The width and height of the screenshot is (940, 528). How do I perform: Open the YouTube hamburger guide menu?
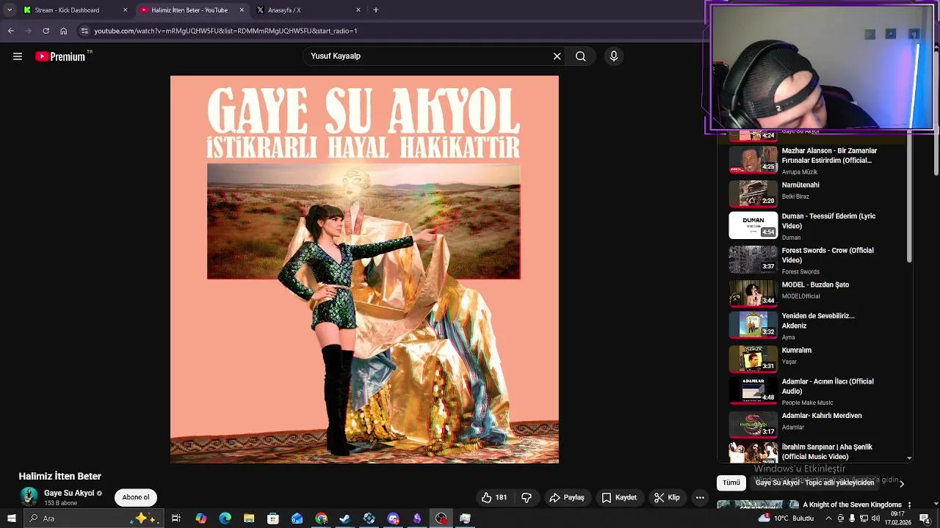[x=18, y=56]
